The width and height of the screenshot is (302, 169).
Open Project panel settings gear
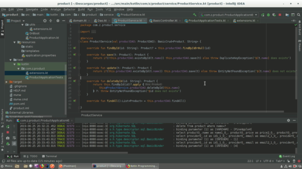click(x=58, y=21)
